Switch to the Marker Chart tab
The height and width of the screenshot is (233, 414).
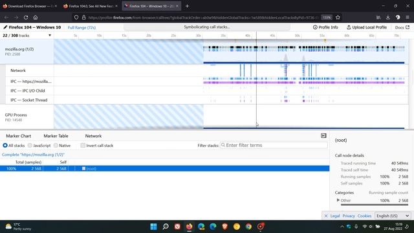point(19,136)
